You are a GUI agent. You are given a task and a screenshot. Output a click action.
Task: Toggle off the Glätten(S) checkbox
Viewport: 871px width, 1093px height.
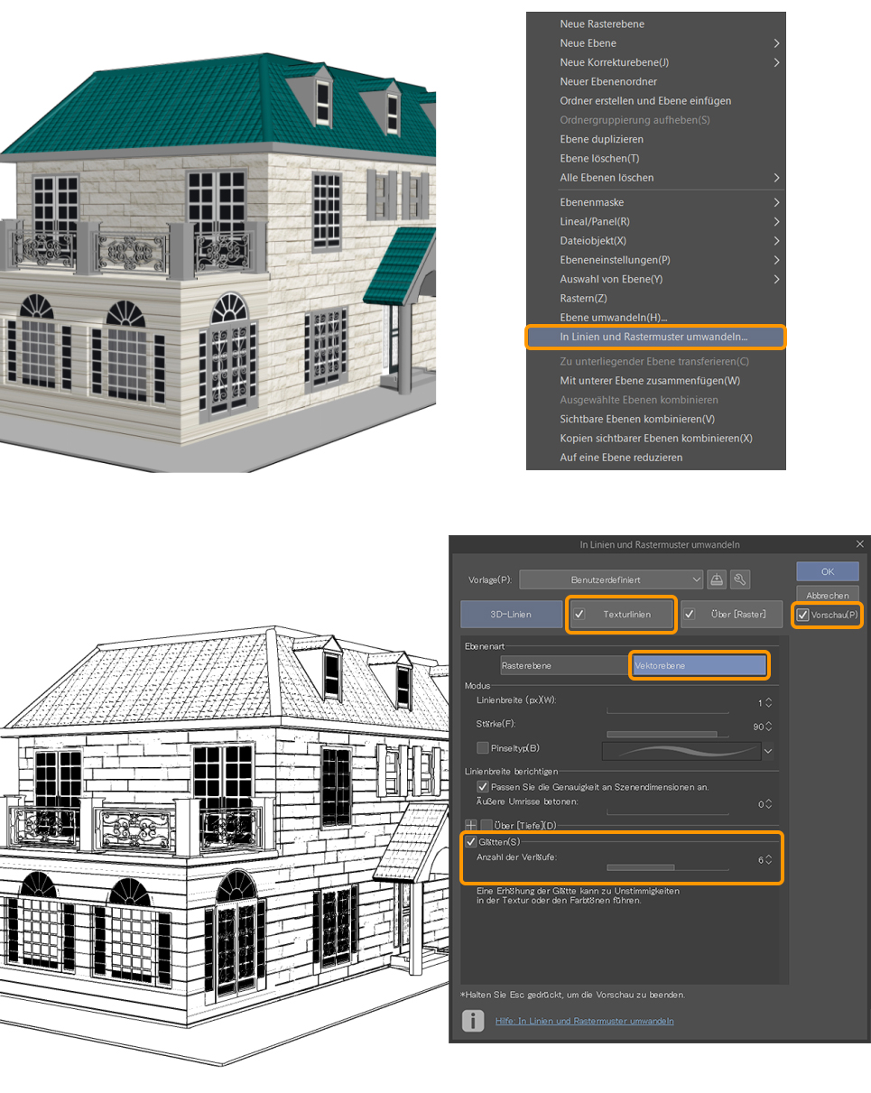(x=471, y=841)
